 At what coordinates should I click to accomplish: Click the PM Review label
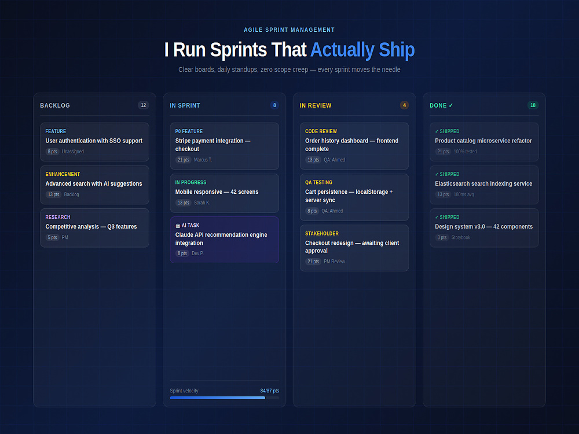(x=334, y=262)
